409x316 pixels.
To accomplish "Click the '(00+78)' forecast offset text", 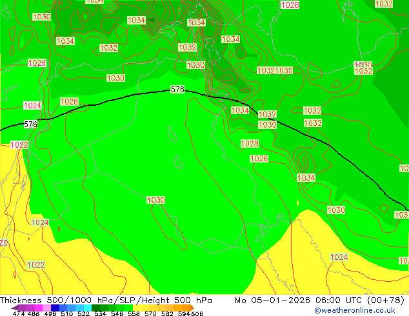I will click(x=386, y=301).
